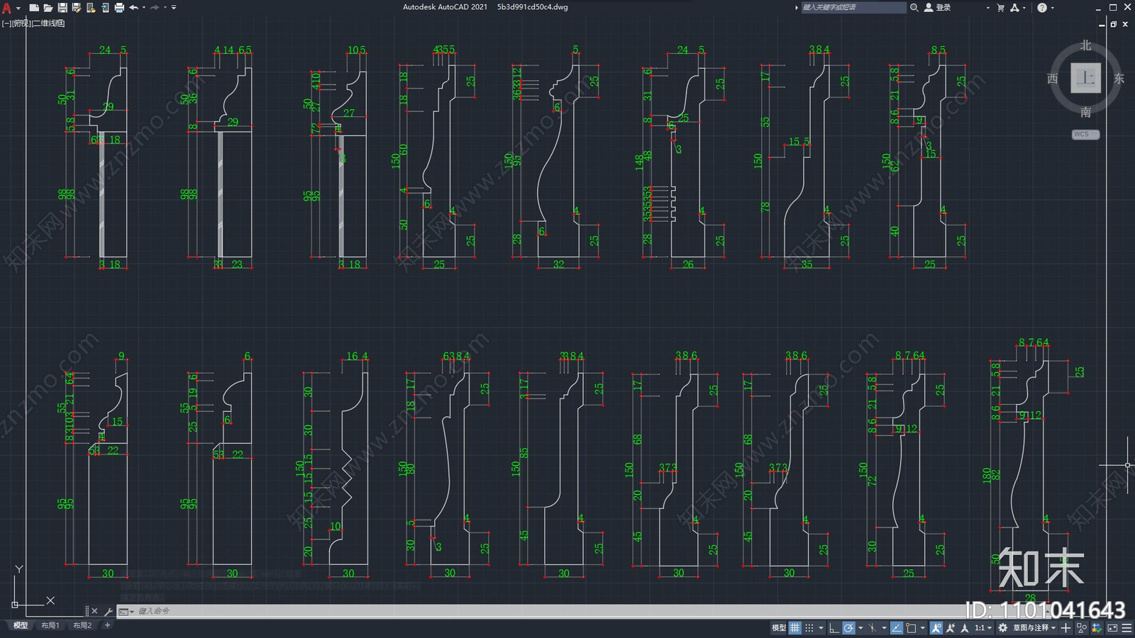Screen dimensions: 1135x638
Task: Open the Customize Quick Access Toolbar dropdown
Action: coord(174,8)
